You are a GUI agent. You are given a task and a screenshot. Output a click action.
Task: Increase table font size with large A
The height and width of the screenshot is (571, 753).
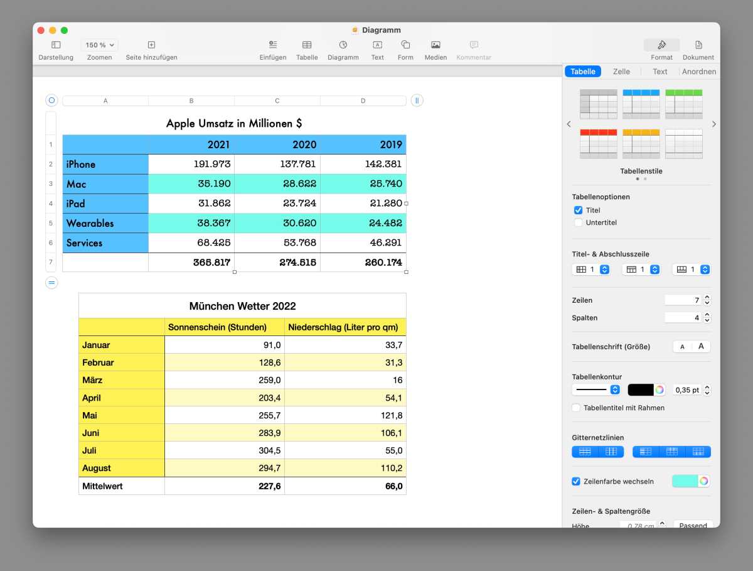(701, 347)
